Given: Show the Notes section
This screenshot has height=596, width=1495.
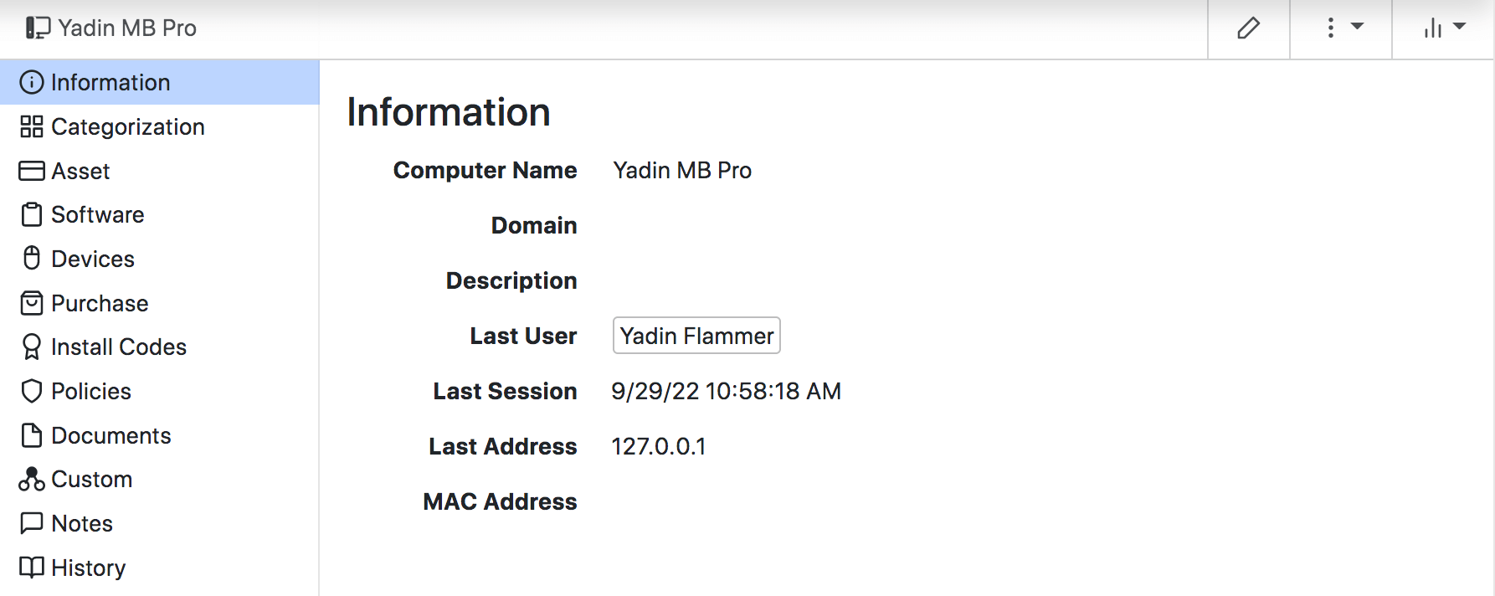Looking at the screenshot, I should coord(81,523).
